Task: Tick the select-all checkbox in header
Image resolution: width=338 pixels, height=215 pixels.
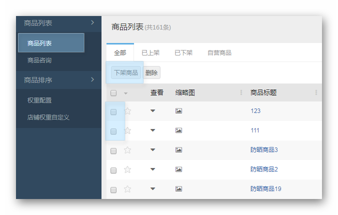Action: pos(113,93)
